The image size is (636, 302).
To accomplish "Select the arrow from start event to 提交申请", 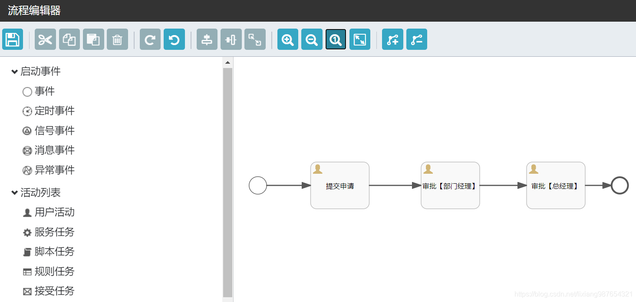I will tap(289, 185).
